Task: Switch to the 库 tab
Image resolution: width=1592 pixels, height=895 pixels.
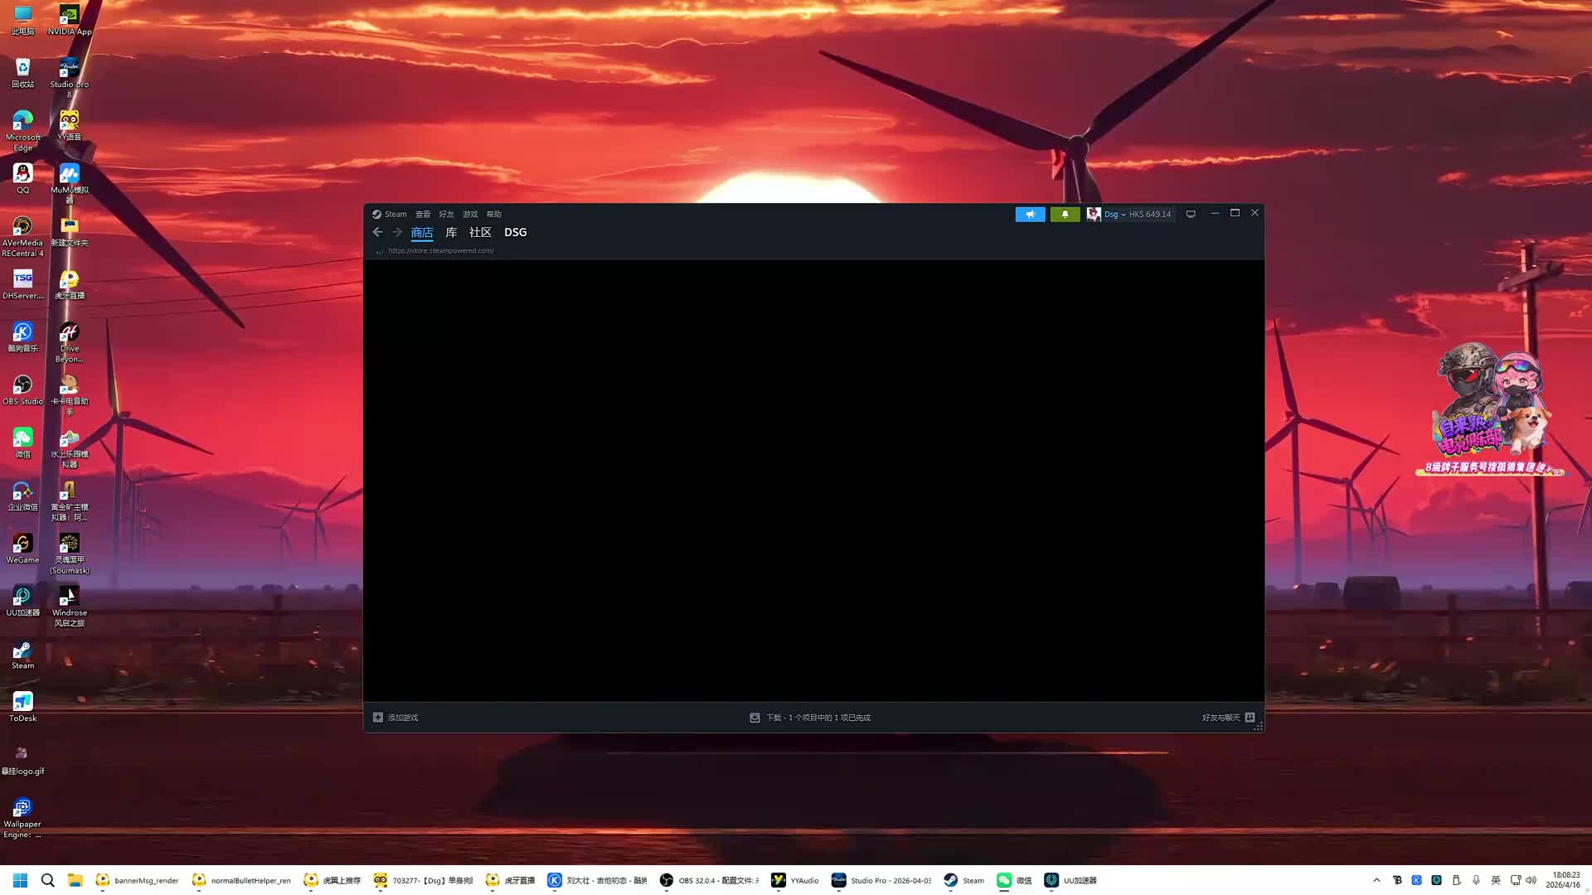Action: [x=451, y=232]
